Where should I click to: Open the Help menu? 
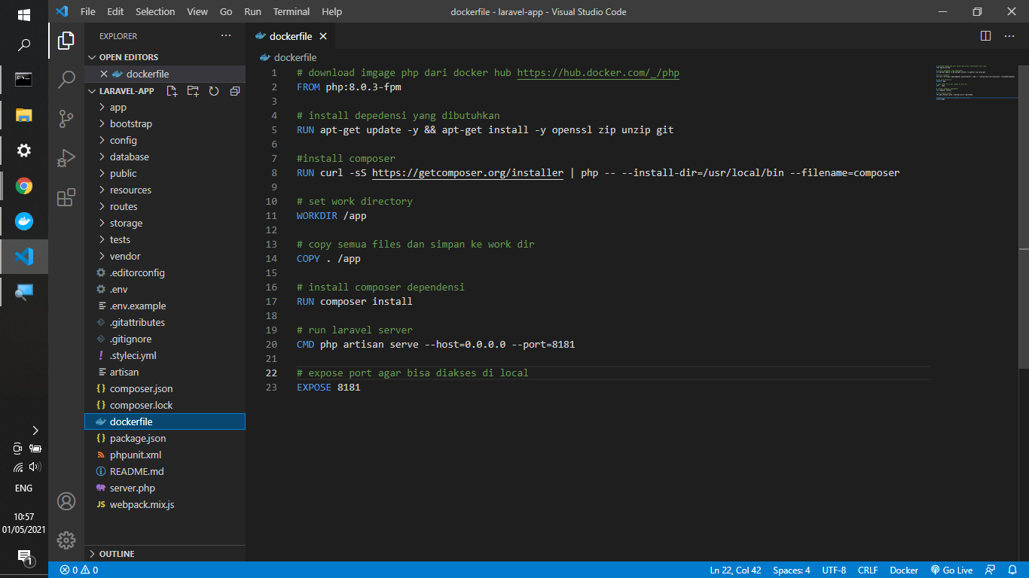coord(331,11)
